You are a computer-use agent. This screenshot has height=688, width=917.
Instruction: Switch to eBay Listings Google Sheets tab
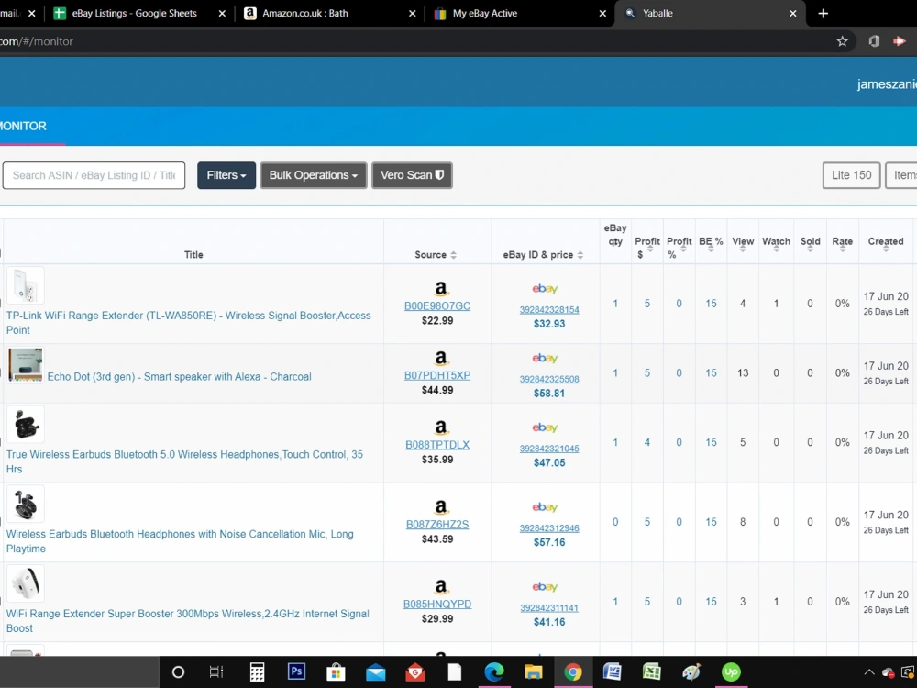(134, 13)
